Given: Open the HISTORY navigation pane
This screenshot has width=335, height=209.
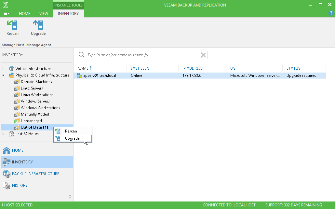Looking at the screenshot, I should click(x=37, y=186).
